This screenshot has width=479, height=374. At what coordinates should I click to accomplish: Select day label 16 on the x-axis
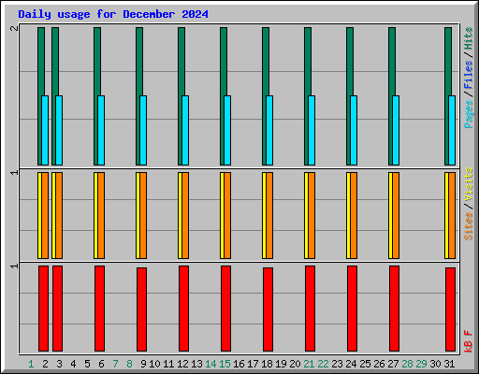[239, 364]
